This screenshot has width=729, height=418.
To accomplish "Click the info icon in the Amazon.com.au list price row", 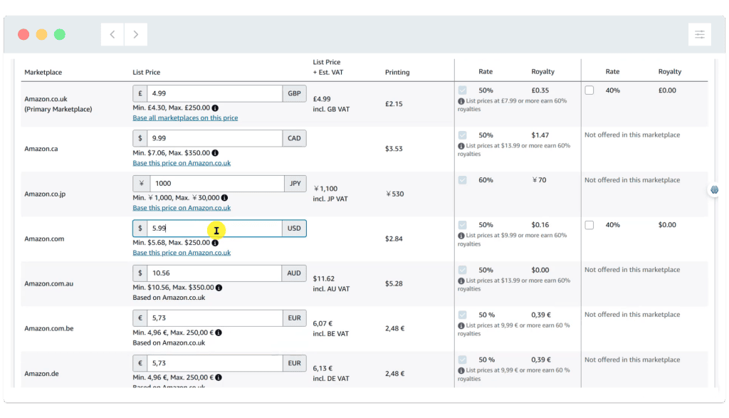I will pos(219,288).
